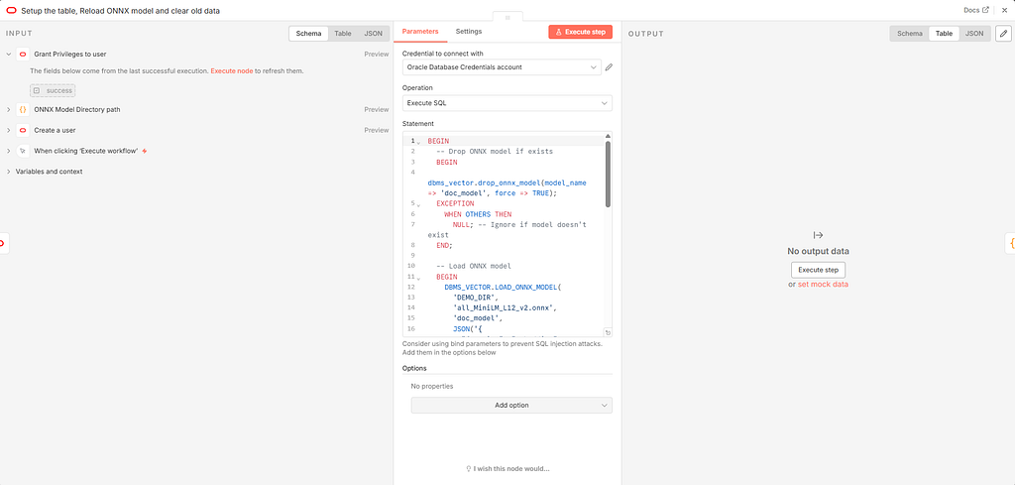1015x485 pixels.
Task: Open the Operation dropdown showing Execute SQL
Action: coord(507,103)
